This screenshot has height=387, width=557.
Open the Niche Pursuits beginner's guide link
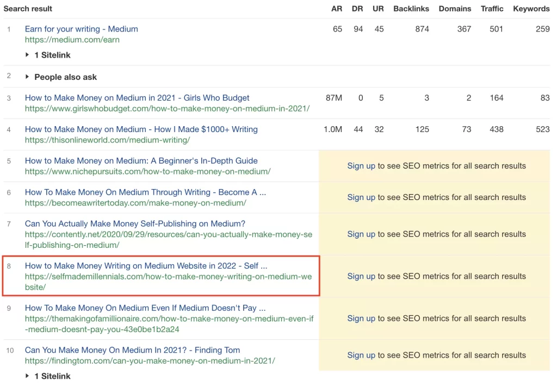[x=144, y=161]
